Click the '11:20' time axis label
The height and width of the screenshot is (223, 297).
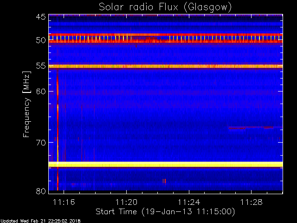(126, 202)
